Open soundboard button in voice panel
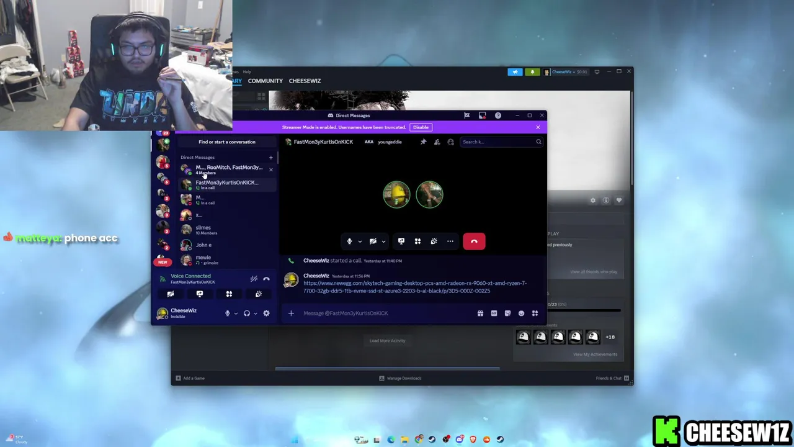 coord(258,294)
